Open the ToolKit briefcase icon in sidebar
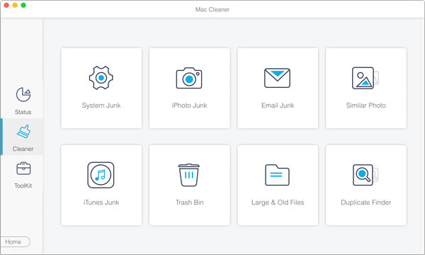Image resolution: width=425 pixels, height=255 pixels. pyautogui.click(x=23, y=169)
